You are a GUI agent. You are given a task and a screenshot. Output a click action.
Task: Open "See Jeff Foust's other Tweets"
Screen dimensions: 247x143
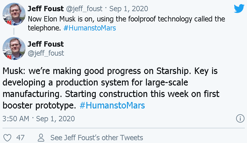(x=97, y=137)
